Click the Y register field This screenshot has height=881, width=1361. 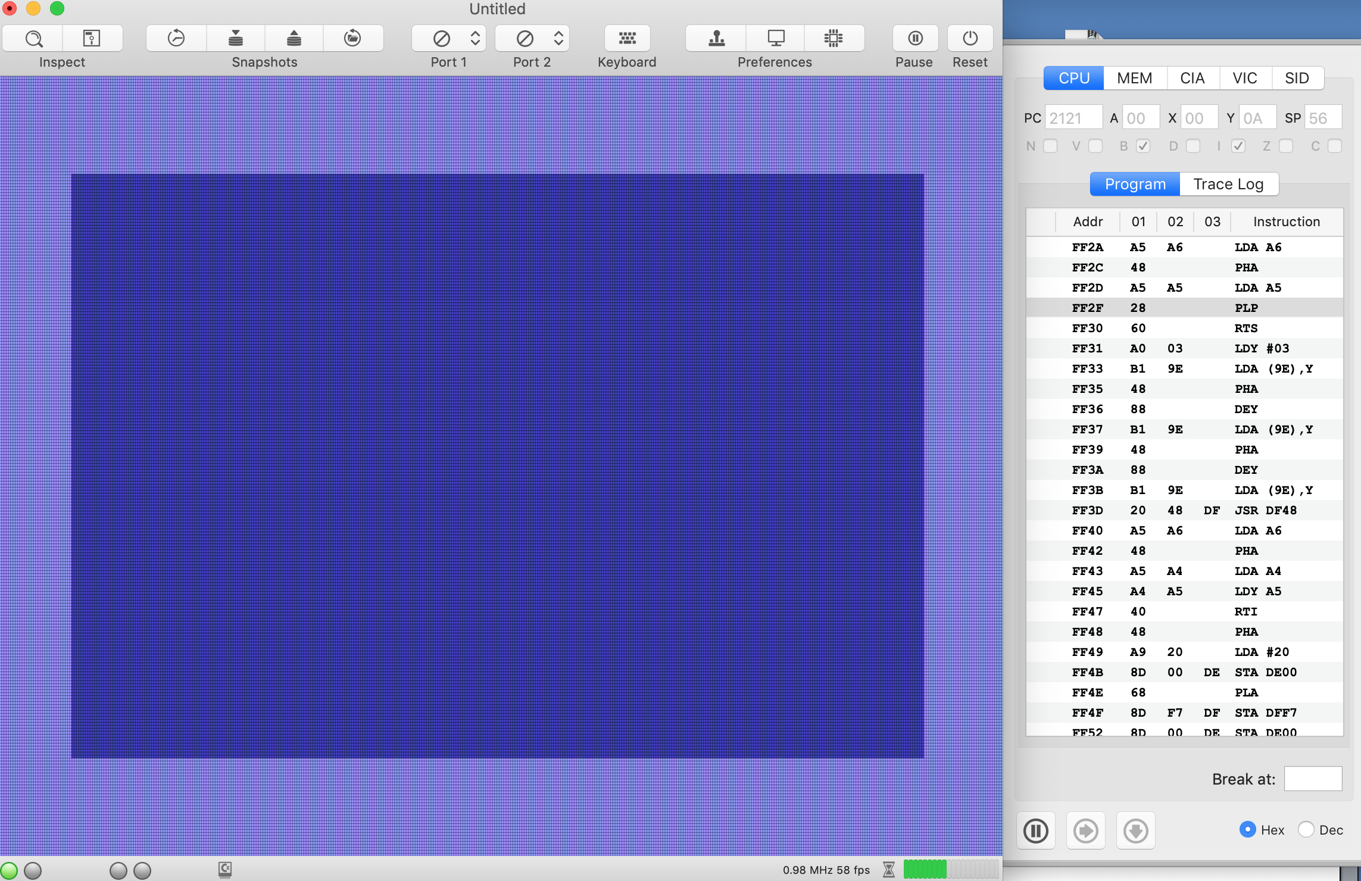(1257, 118)
